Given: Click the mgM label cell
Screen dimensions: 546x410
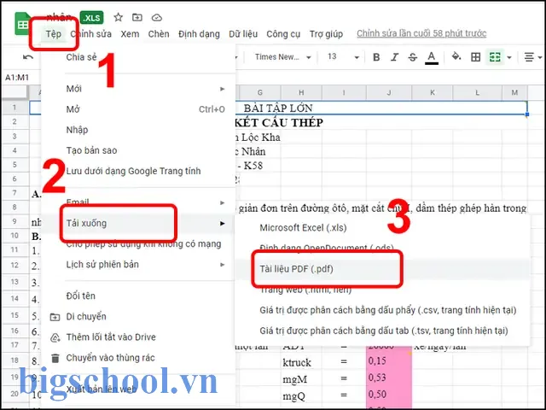Looking at the screenshot, I should (x=301, y=379).
